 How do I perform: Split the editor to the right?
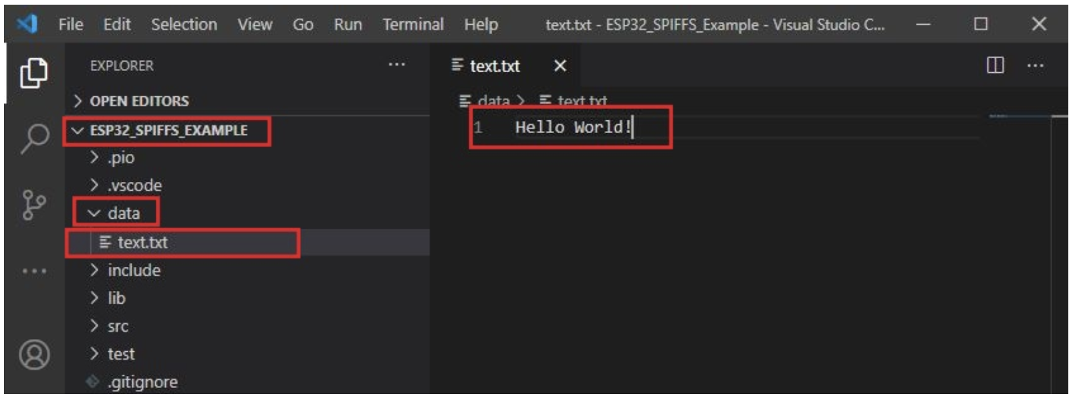995,65
